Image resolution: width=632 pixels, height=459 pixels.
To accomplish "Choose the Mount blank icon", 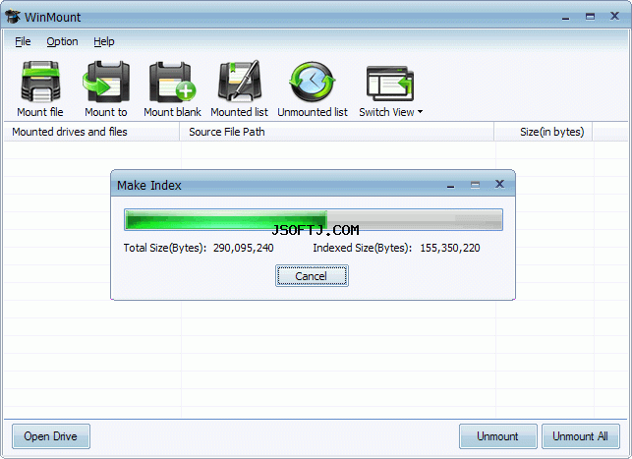I will pyautogui.click(x=172, y=82).
